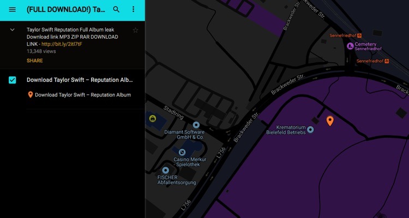The height and width of the screenshot is (218, 409).
Task: Click the Stadtring street label
Action: pyautogui.click(x=173, y=113)
